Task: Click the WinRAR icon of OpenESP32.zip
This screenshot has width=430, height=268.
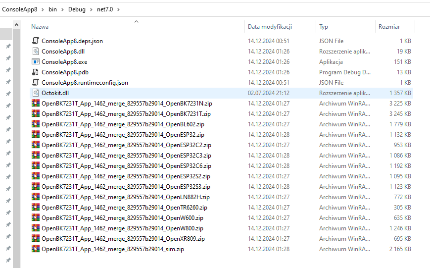Action: click(x=36, y=135)
